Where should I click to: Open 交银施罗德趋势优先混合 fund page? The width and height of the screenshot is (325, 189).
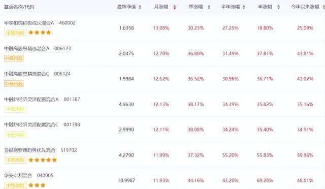pos(29,150)
